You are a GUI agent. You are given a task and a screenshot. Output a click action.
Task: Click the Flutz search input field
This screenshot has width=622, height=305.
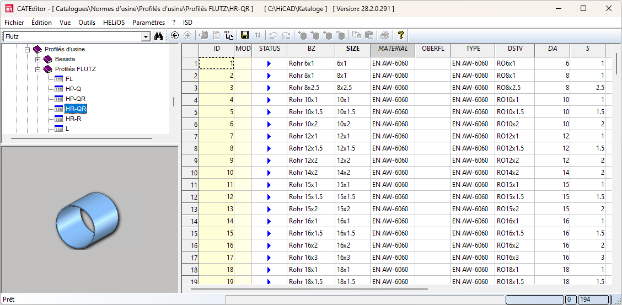pyautogui.click(x=72, y=36)
